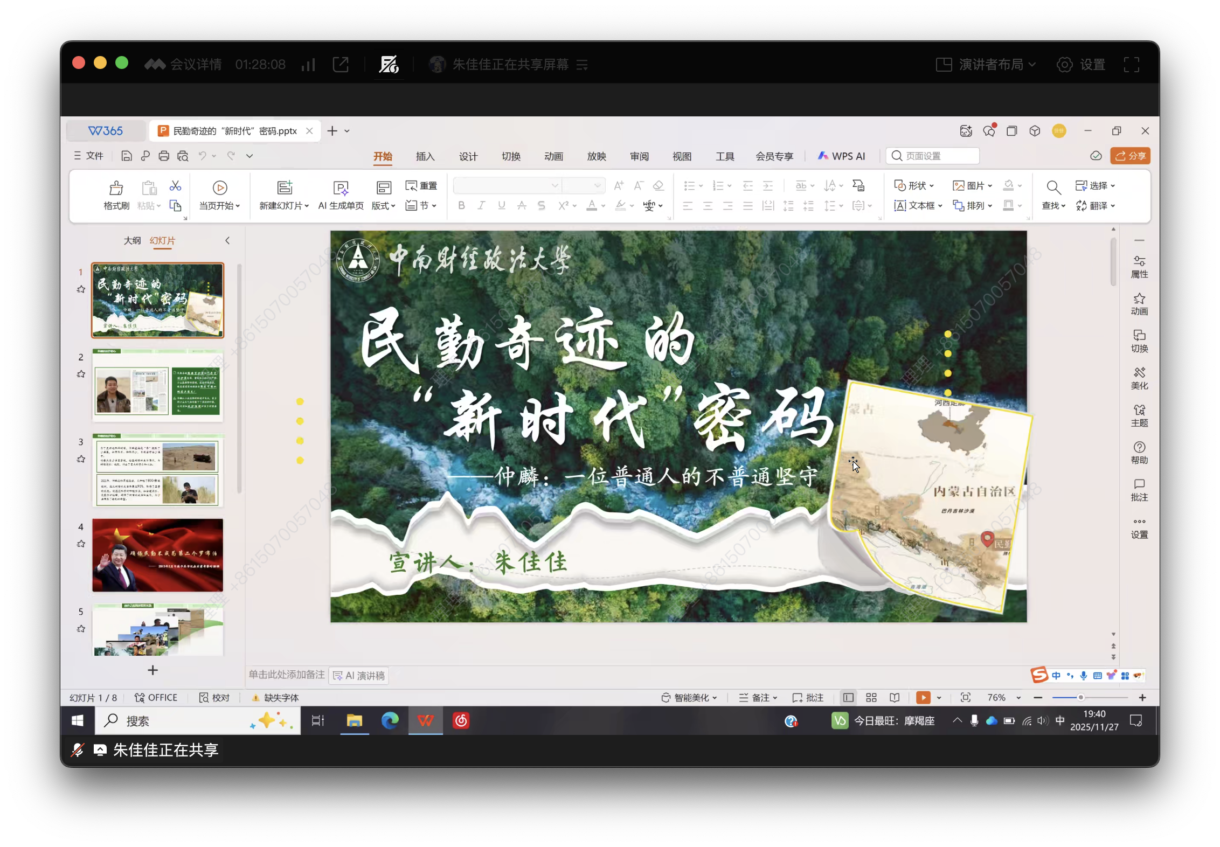
Task: Open the 美化 panel in right sidebar
Action: click(x=1139, y=378)
